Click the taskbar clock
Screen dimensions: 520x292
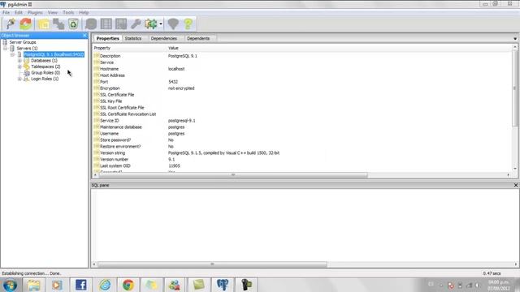click(499, 285)
